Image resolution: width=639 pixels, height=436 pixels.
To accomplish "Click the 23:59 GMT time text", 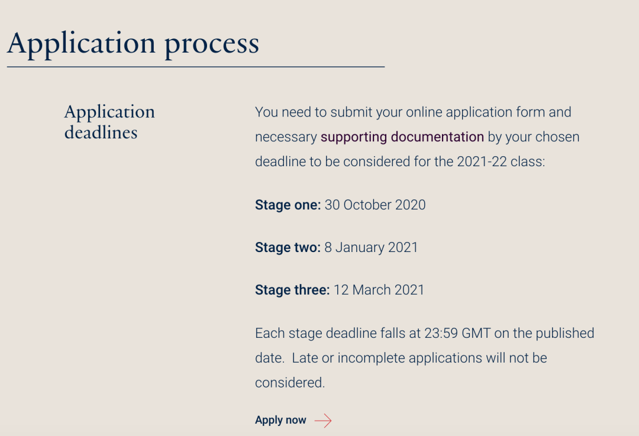I will [457, 333].
